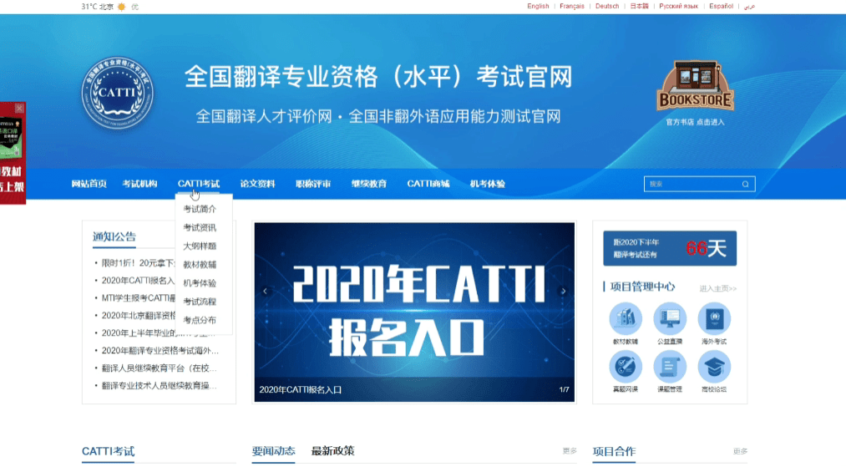Open 机考体验 in the top navigation bar
The width and height of the screenshot is (846, 467).
pyautogui.click(x=487, y=184)
